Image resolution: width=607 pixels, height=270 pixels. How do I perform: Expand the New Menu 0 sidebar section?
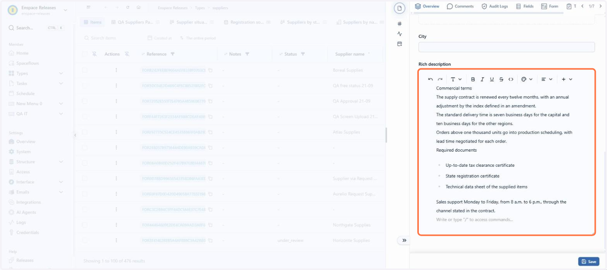[36, 104]
